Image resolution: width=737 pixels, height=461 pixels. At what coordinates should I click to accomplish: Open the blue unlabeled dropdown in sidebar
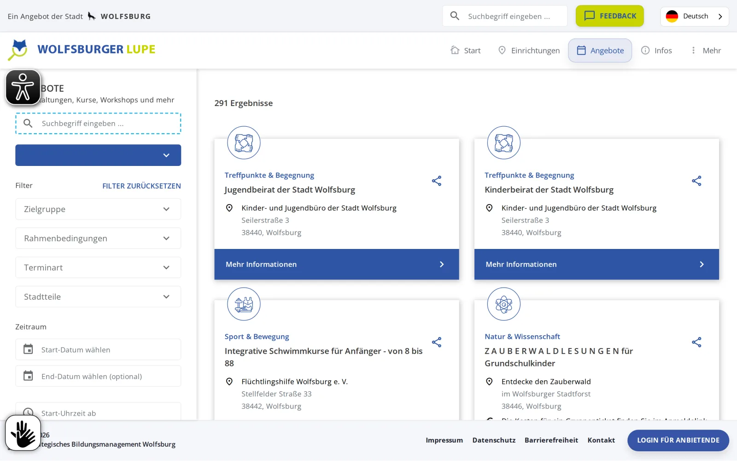pos(98,155)
